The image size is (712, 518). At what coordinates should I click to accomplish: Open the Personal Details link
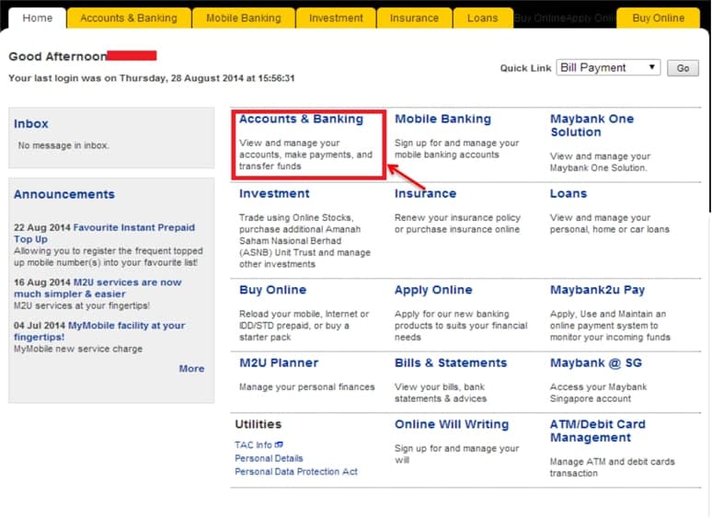[269, 458]
